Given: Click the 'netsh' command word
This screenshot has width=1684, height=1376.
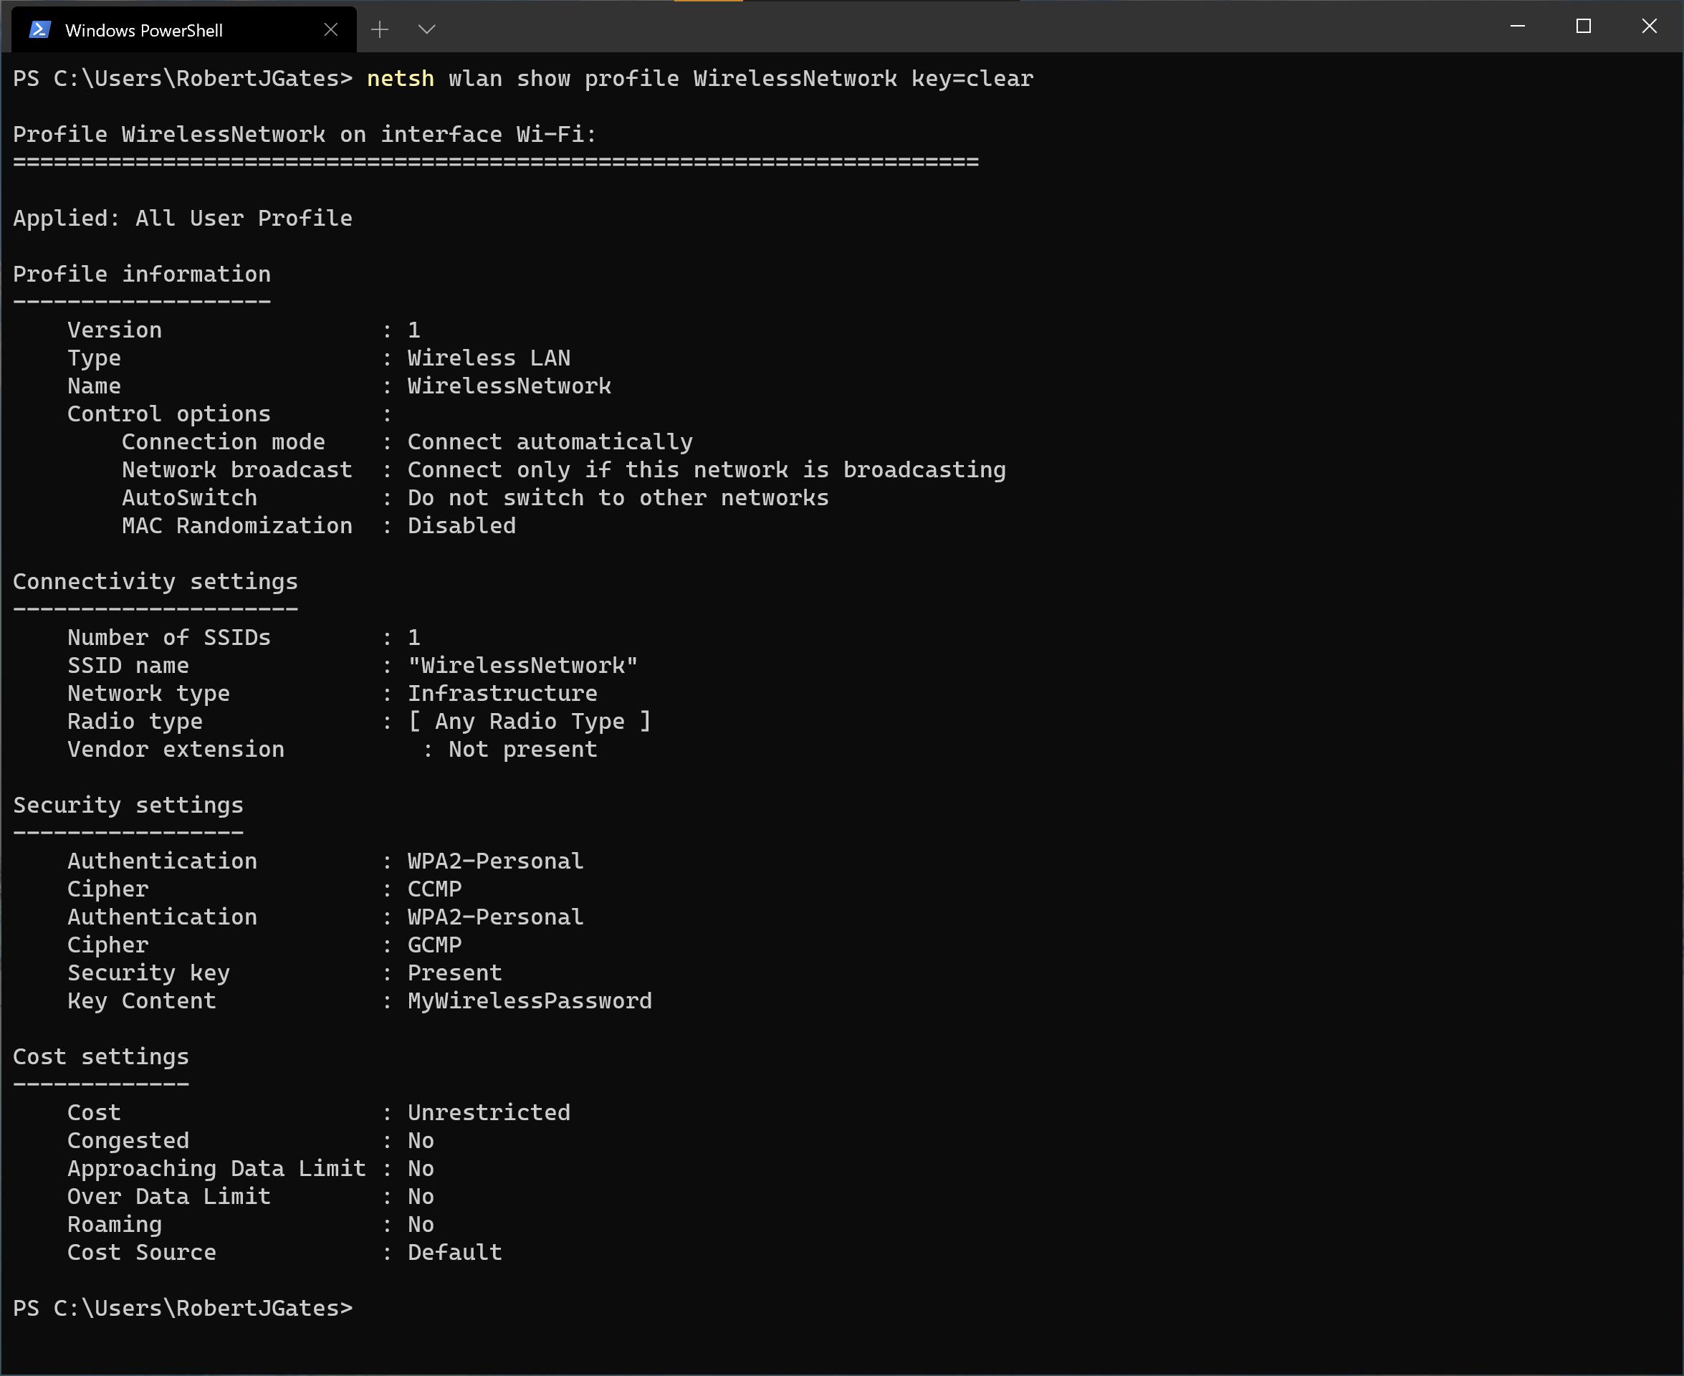Looking at the screenshot, I should point(400,78).
